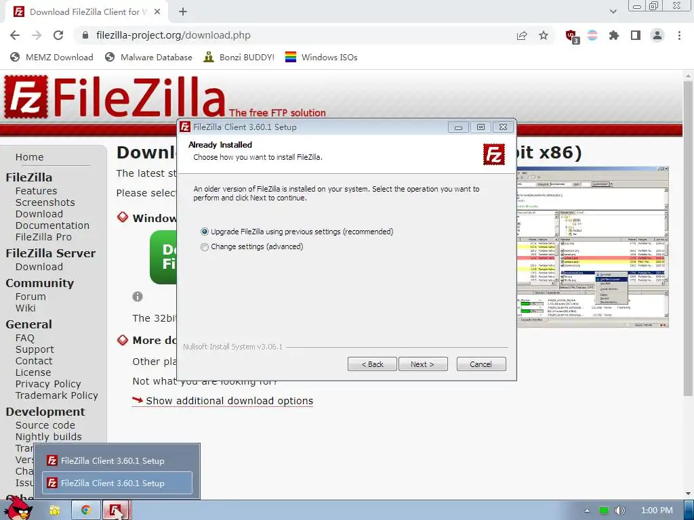Open the Windows ISOs bookmark

click(321, 58)
